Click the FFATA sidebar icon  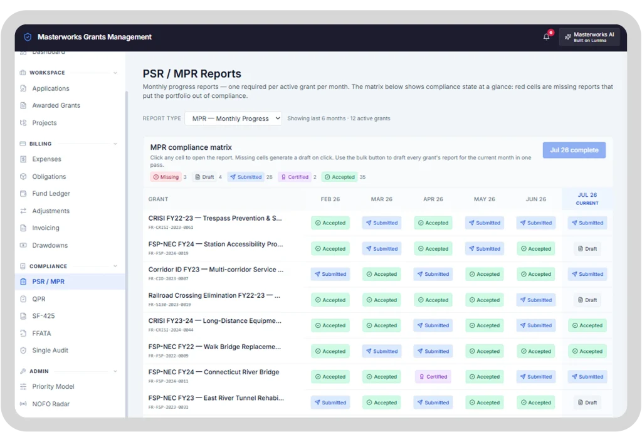(x=23, y=333)
